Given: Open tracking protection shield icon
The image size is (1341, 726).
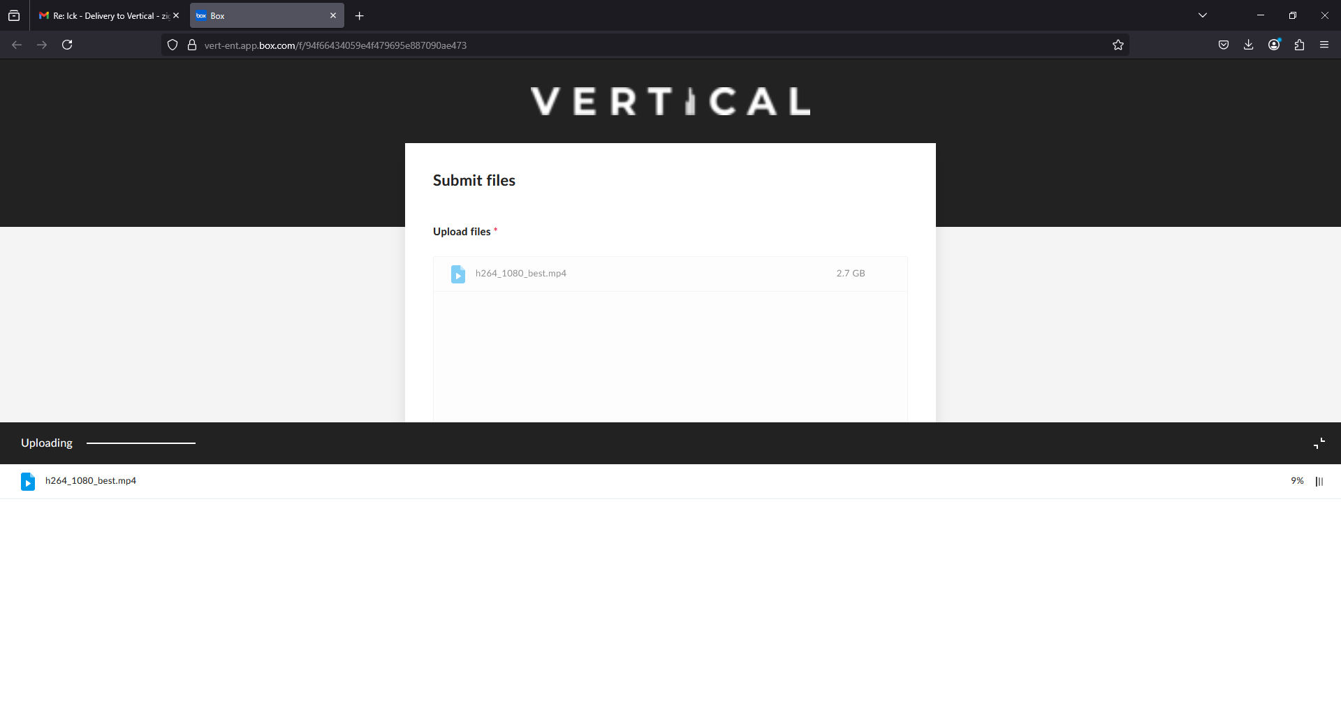Looking at the screenshot, I should tap(173, 45).
